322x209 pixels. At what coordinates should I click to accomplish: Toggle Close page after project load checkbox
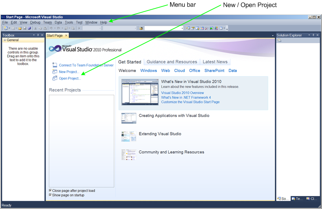50,190
